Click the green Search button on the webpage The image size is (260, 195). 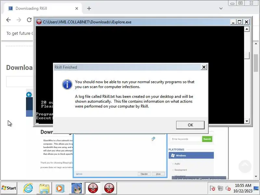[207, 139]
